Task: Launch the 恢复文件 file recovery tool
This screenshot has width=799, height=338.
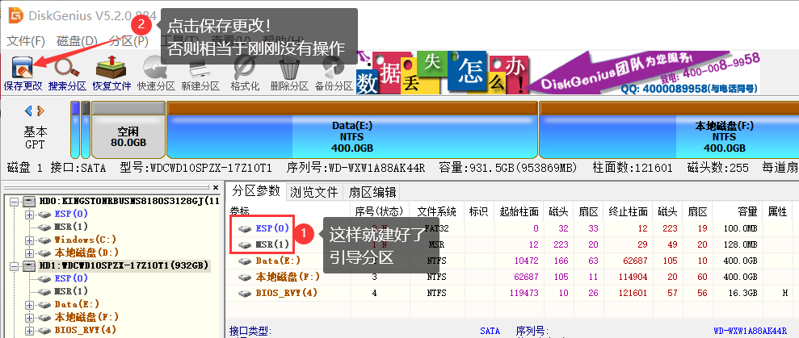Action: (x=111, y=69)
